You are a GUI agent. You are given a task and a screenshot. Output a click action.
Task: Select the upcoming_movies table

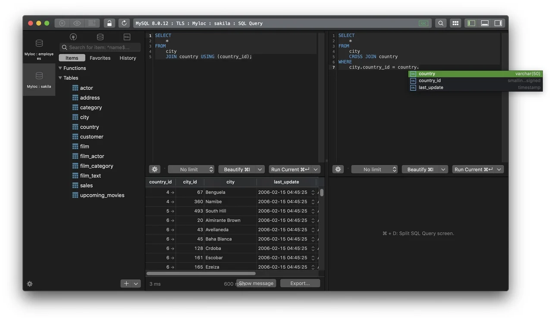(102, 195)
